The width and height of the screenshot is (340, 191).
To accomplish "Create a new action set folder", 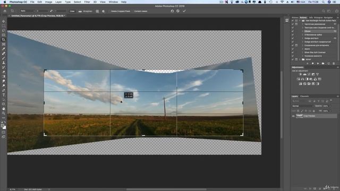I will 323,64.
